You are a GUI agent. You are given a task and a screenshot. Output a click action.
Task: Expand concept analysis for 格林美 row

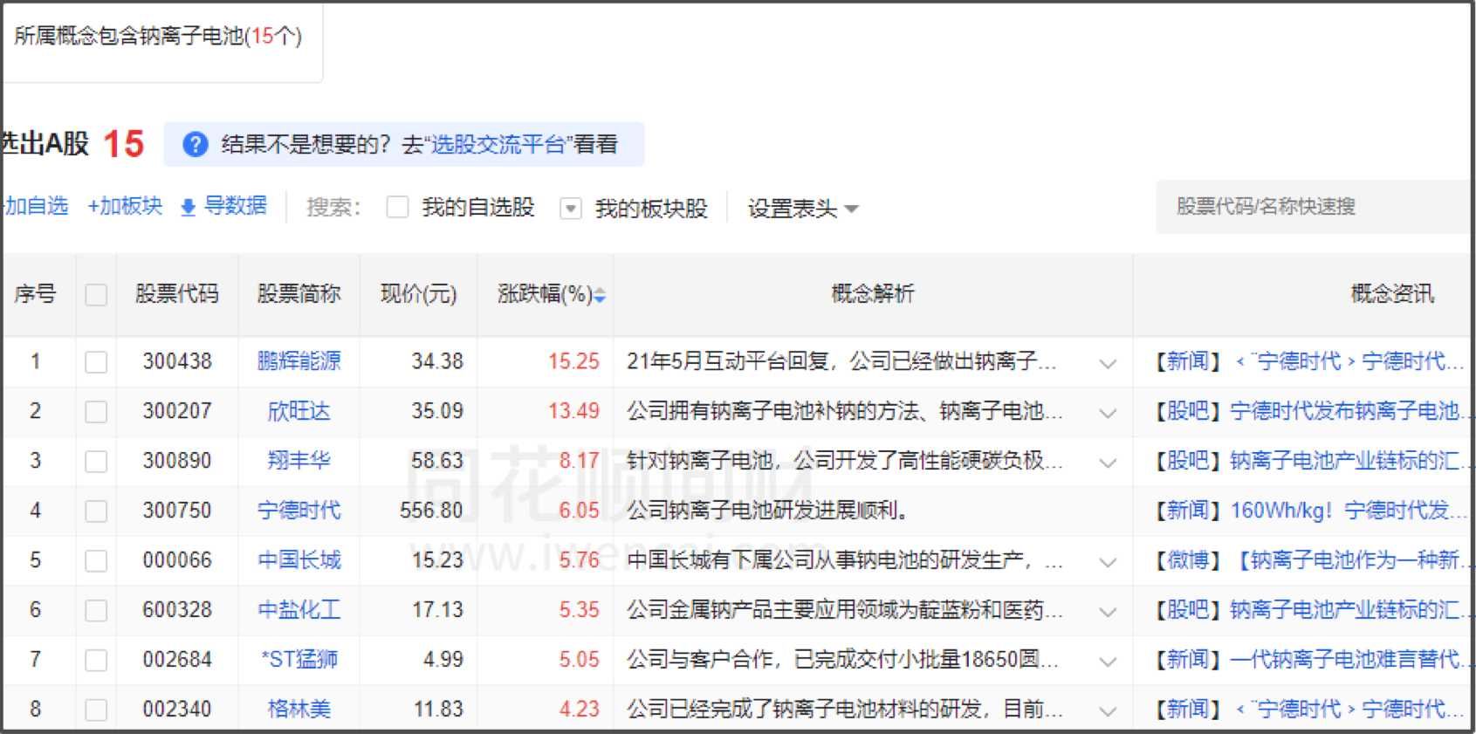click(x=1108, y=711)
